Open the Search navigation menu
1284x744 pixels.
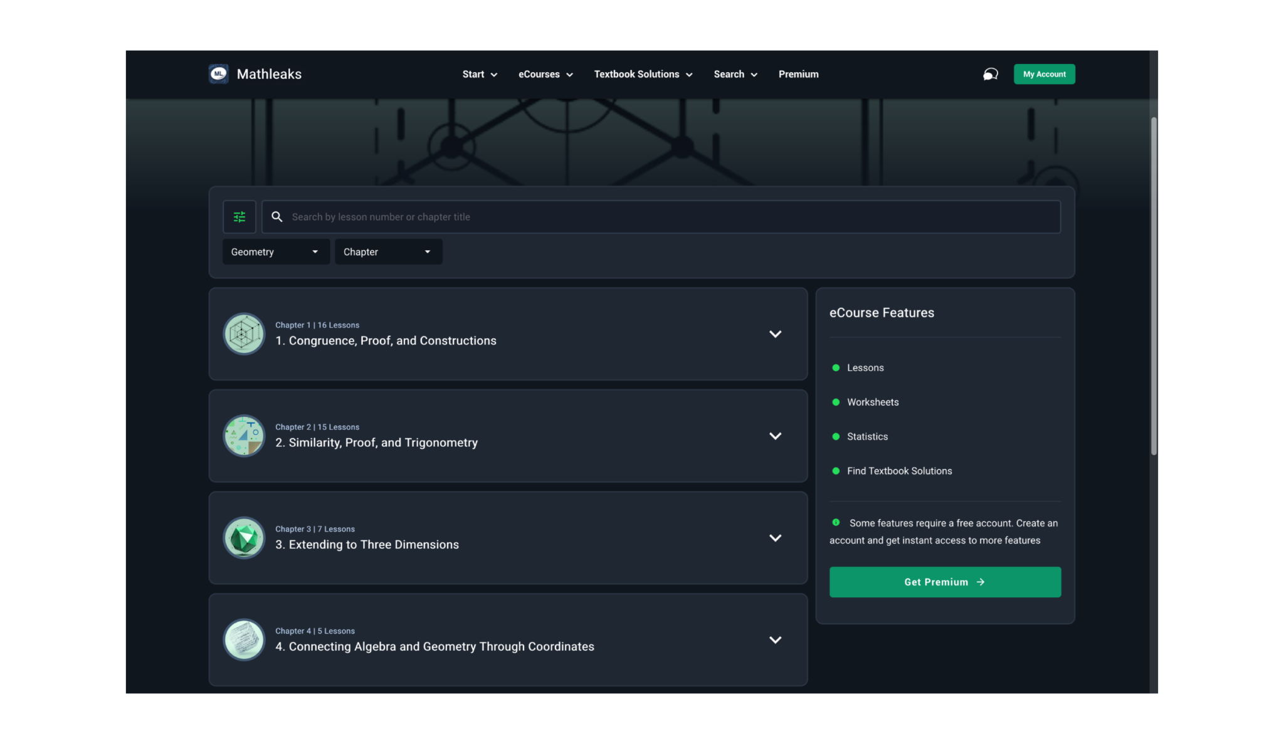click(x=735, y=74)
